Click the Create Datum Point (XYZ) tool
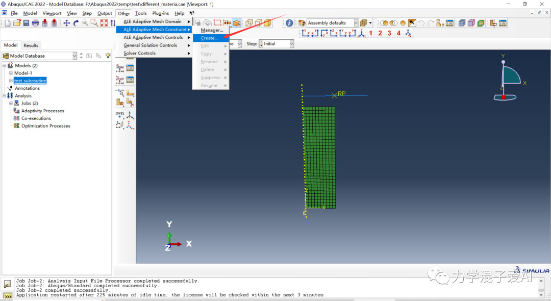Viewport: 551px width, 301px height. coord(120,115)
